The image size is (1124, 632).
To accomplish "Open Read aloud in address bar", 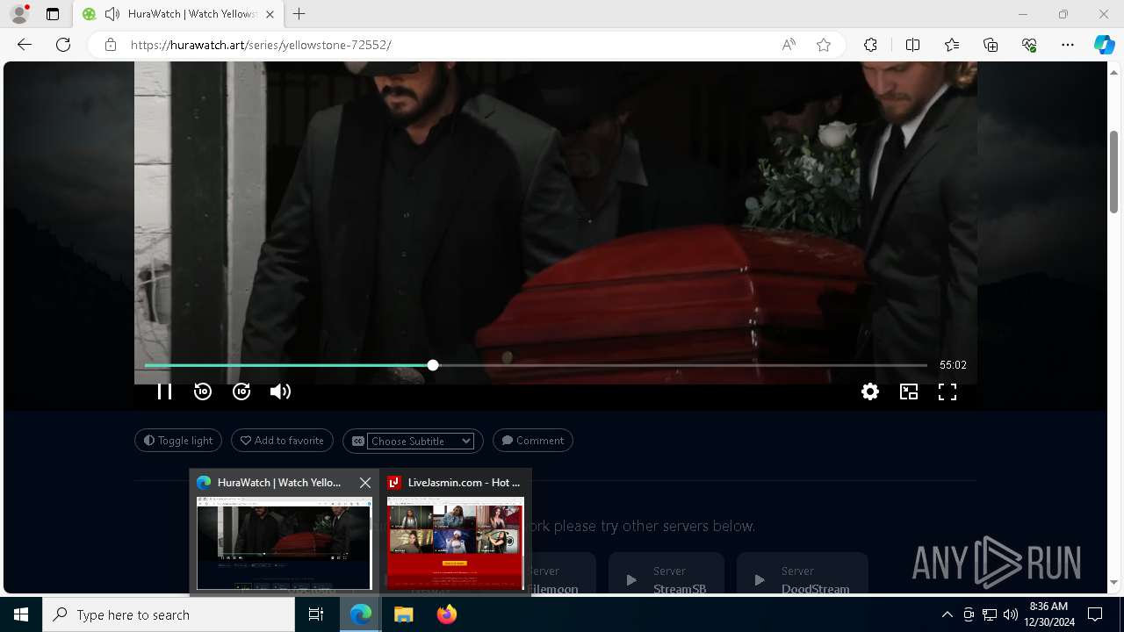I will pyautogui.click(x=789, y=45).
